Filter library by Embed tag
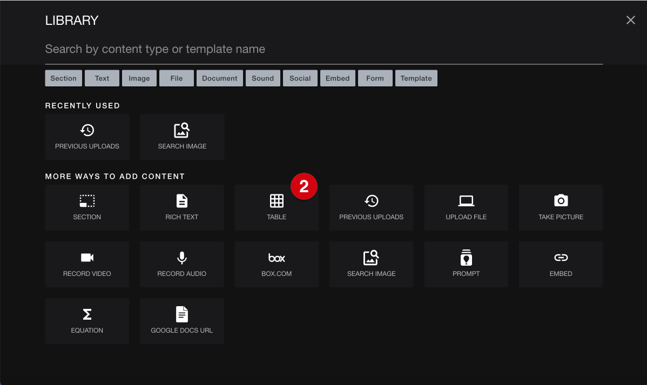This screenshot has width=647, height=385. [338, 78]
